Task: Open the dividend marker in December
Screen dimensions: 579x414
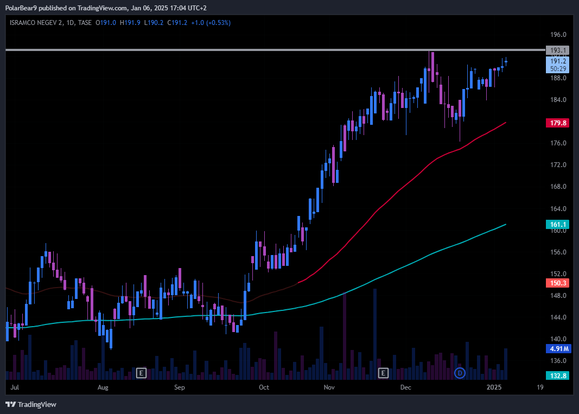Action: coord(460,373)
